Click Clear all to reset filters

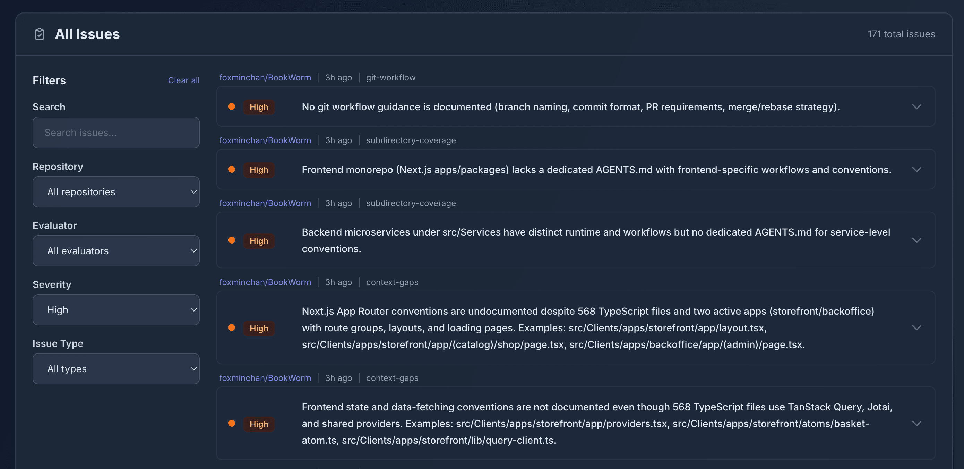pyautogui.click(x=184, y=80)
